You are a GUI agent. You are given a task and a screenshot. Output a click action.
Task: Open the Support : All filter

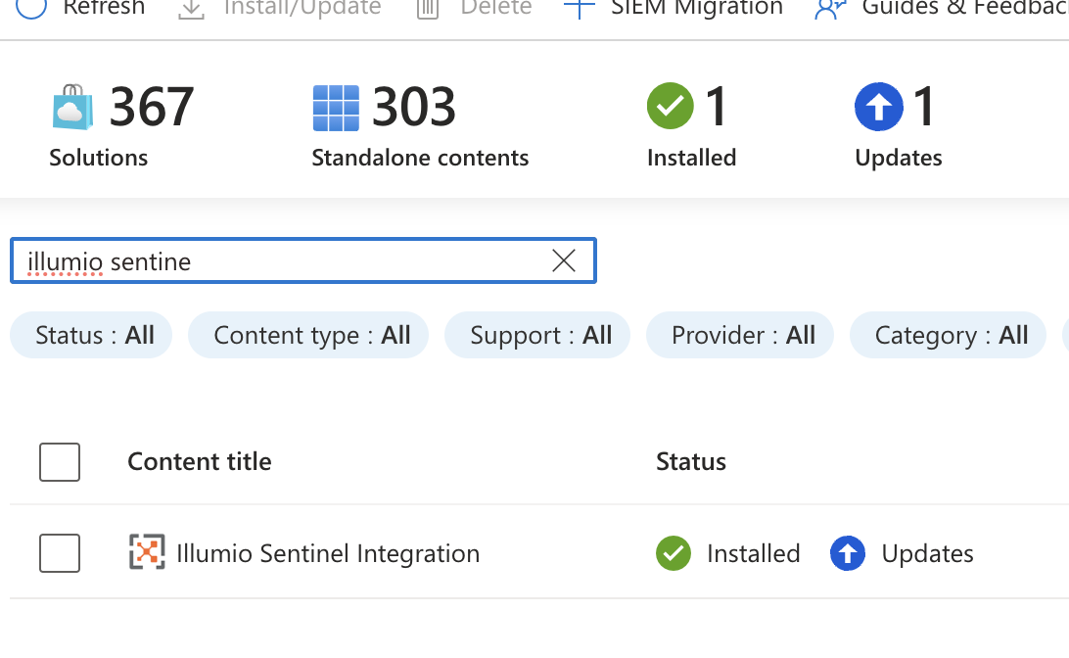[x=537, y=335]
